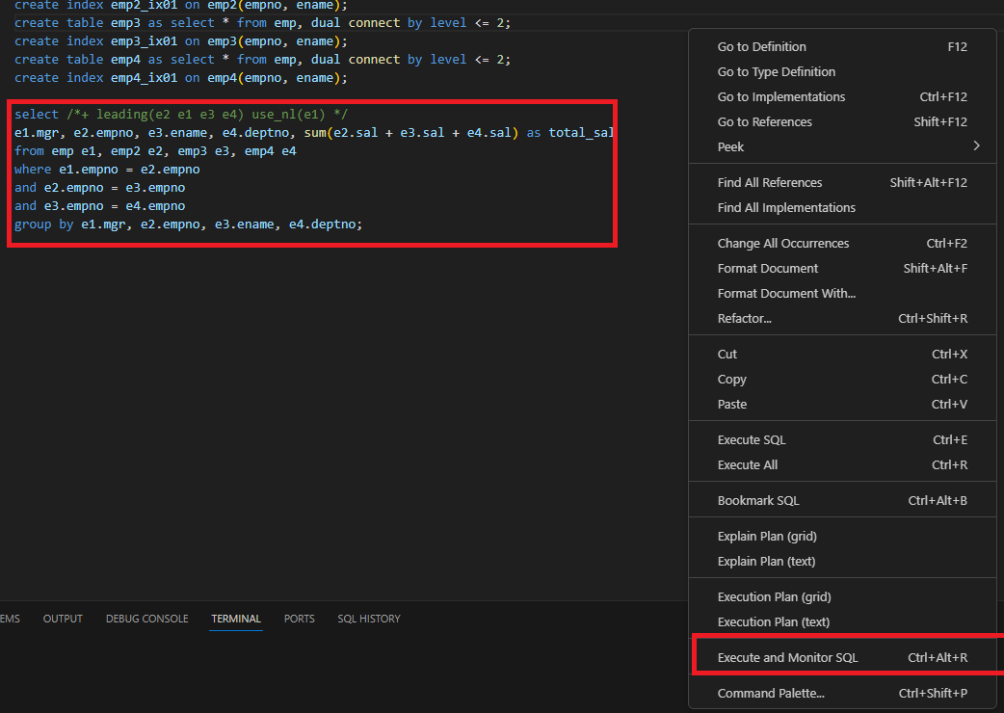Open Explain Plan (grid)

(842, 537)
